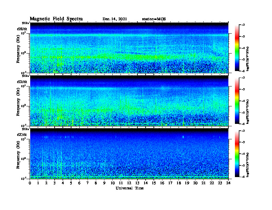Select the dZ/dt panel label

22,135
